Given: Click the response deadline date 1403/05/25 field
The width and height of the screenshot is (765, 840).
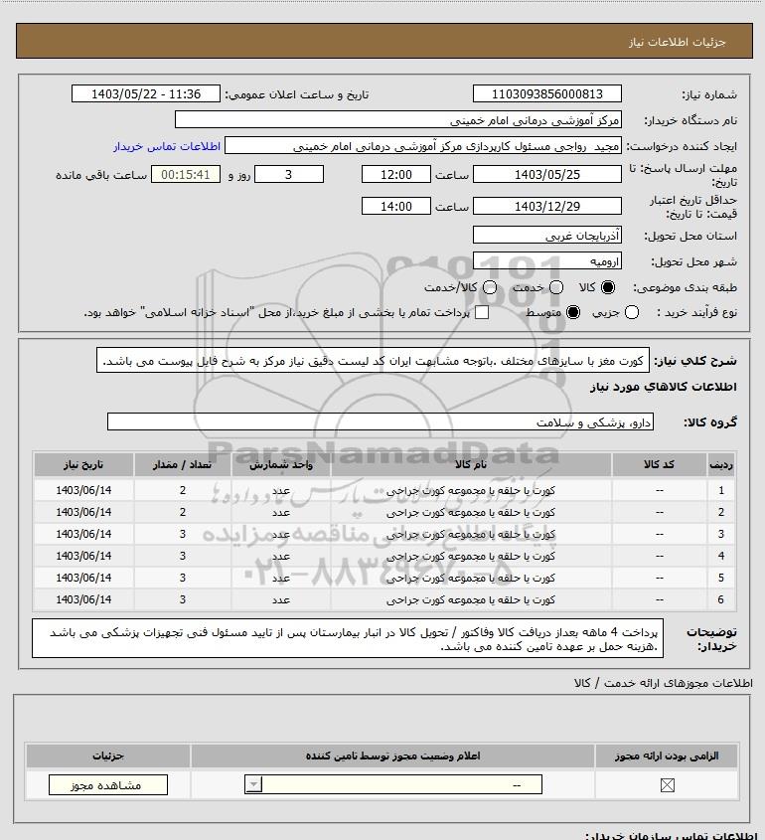Looking at the screenshot, I should click(x=547, y=174).
